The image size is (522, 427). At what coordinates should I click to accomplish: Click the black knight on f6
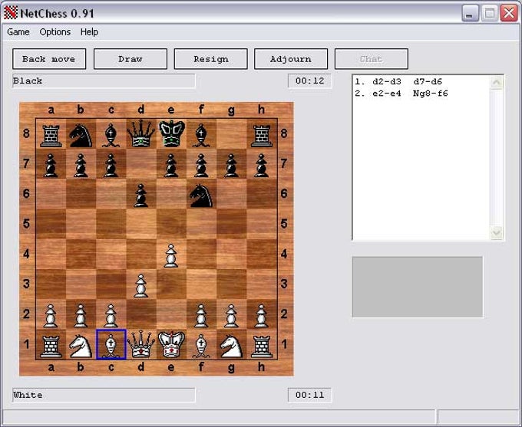[201, 194]
